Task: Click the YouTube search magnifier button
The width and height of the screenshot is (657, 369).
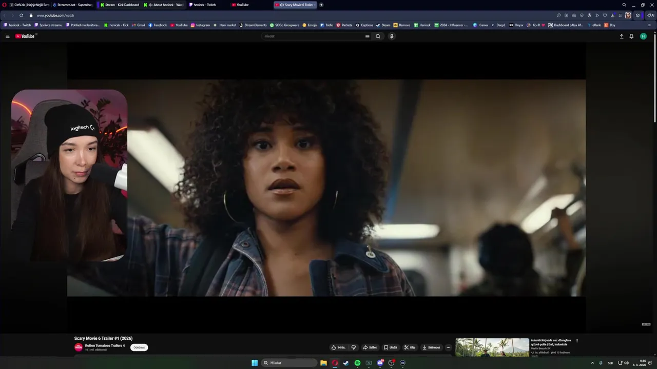Action: click(378, 36)
